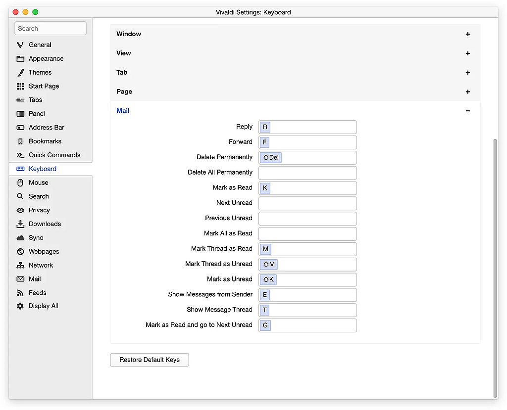Click the Search magnifier icon in sidebar
Screen dimensions: 507x410
tap(20, 196)
